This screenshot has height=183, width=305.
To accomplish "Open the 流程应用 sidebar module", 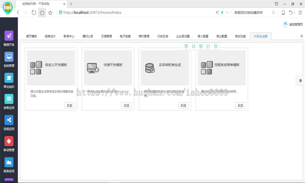I will pyautogui.click(x=9, y=123).
